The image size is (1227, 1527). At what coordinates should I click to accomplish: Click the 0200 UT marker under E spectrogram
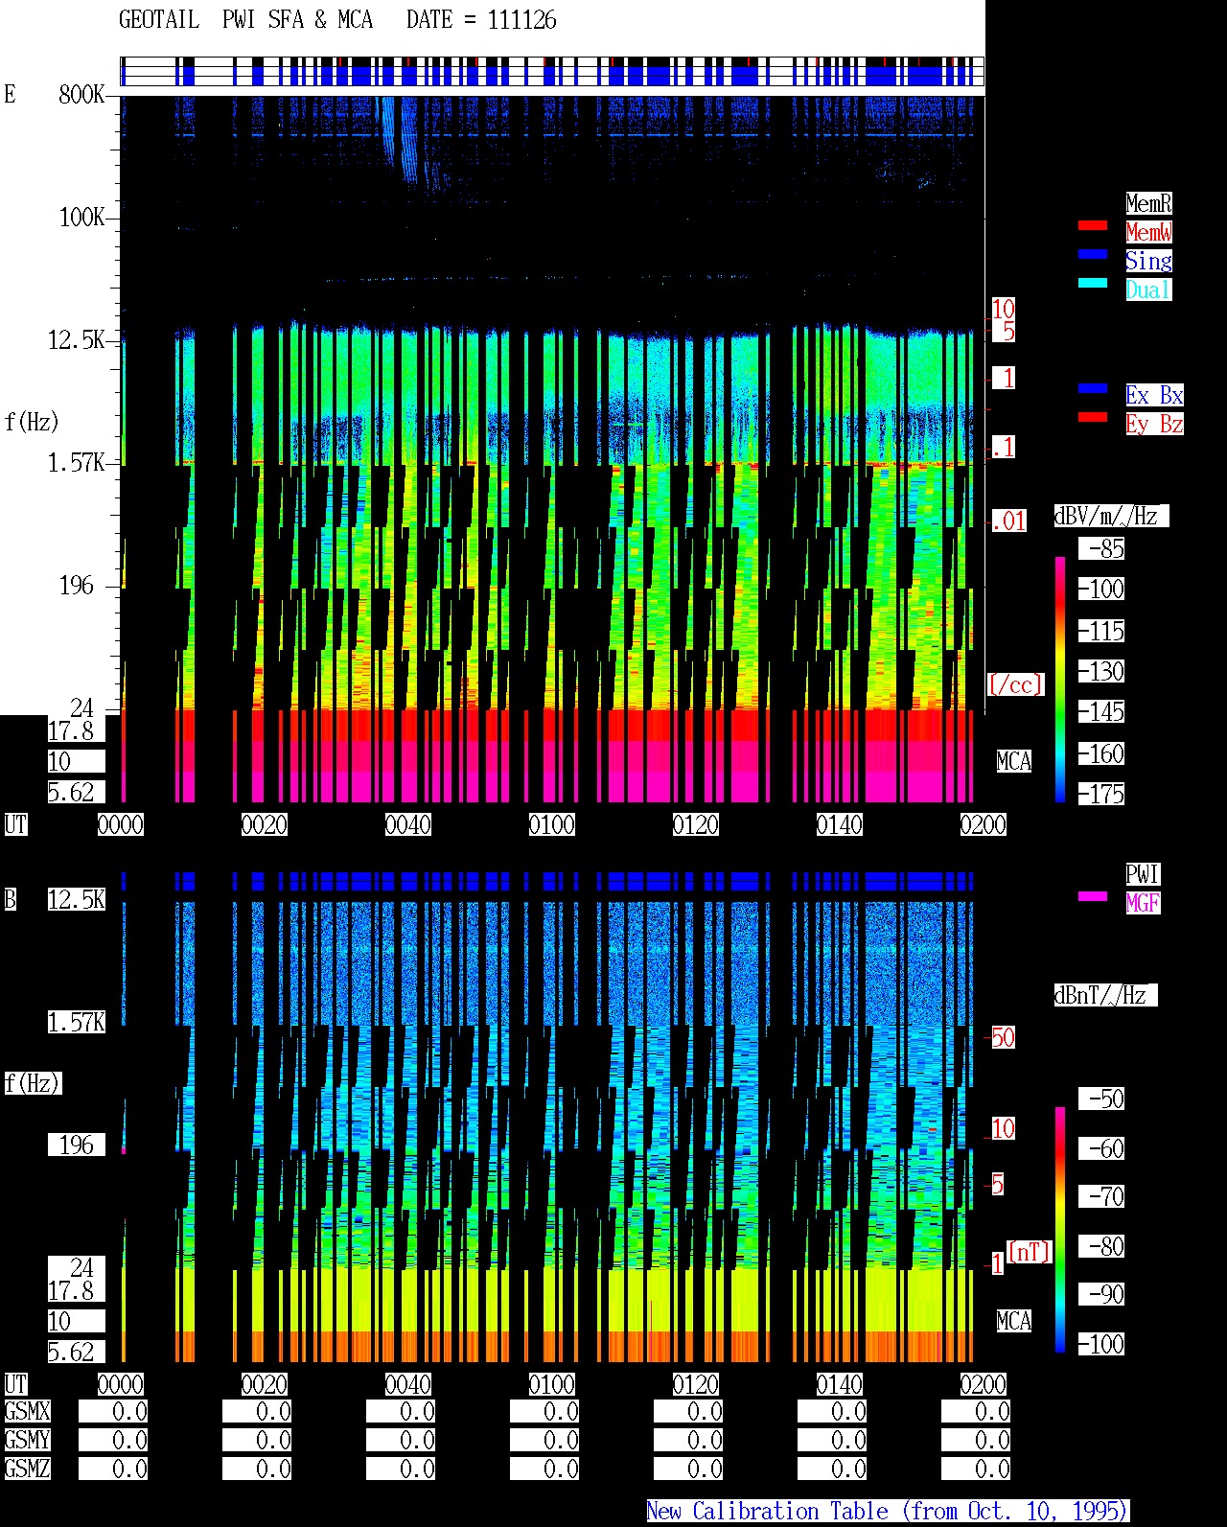coord(984,824)
